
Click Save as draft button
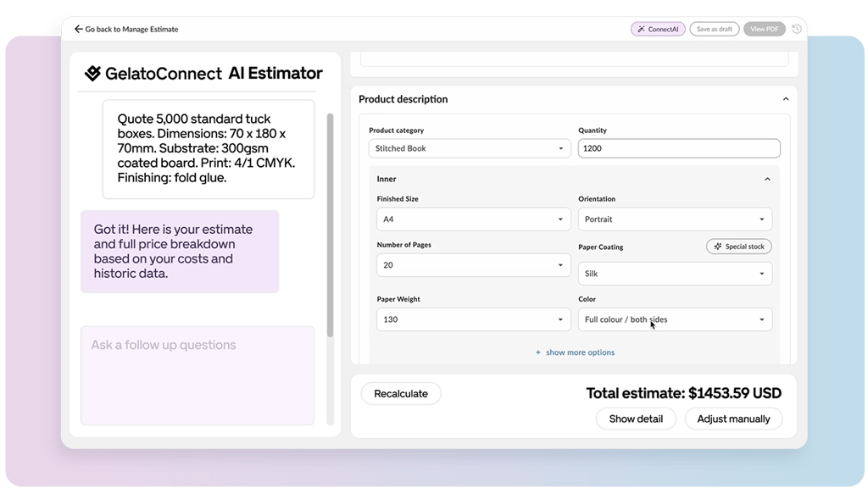(x=714, y=29)
